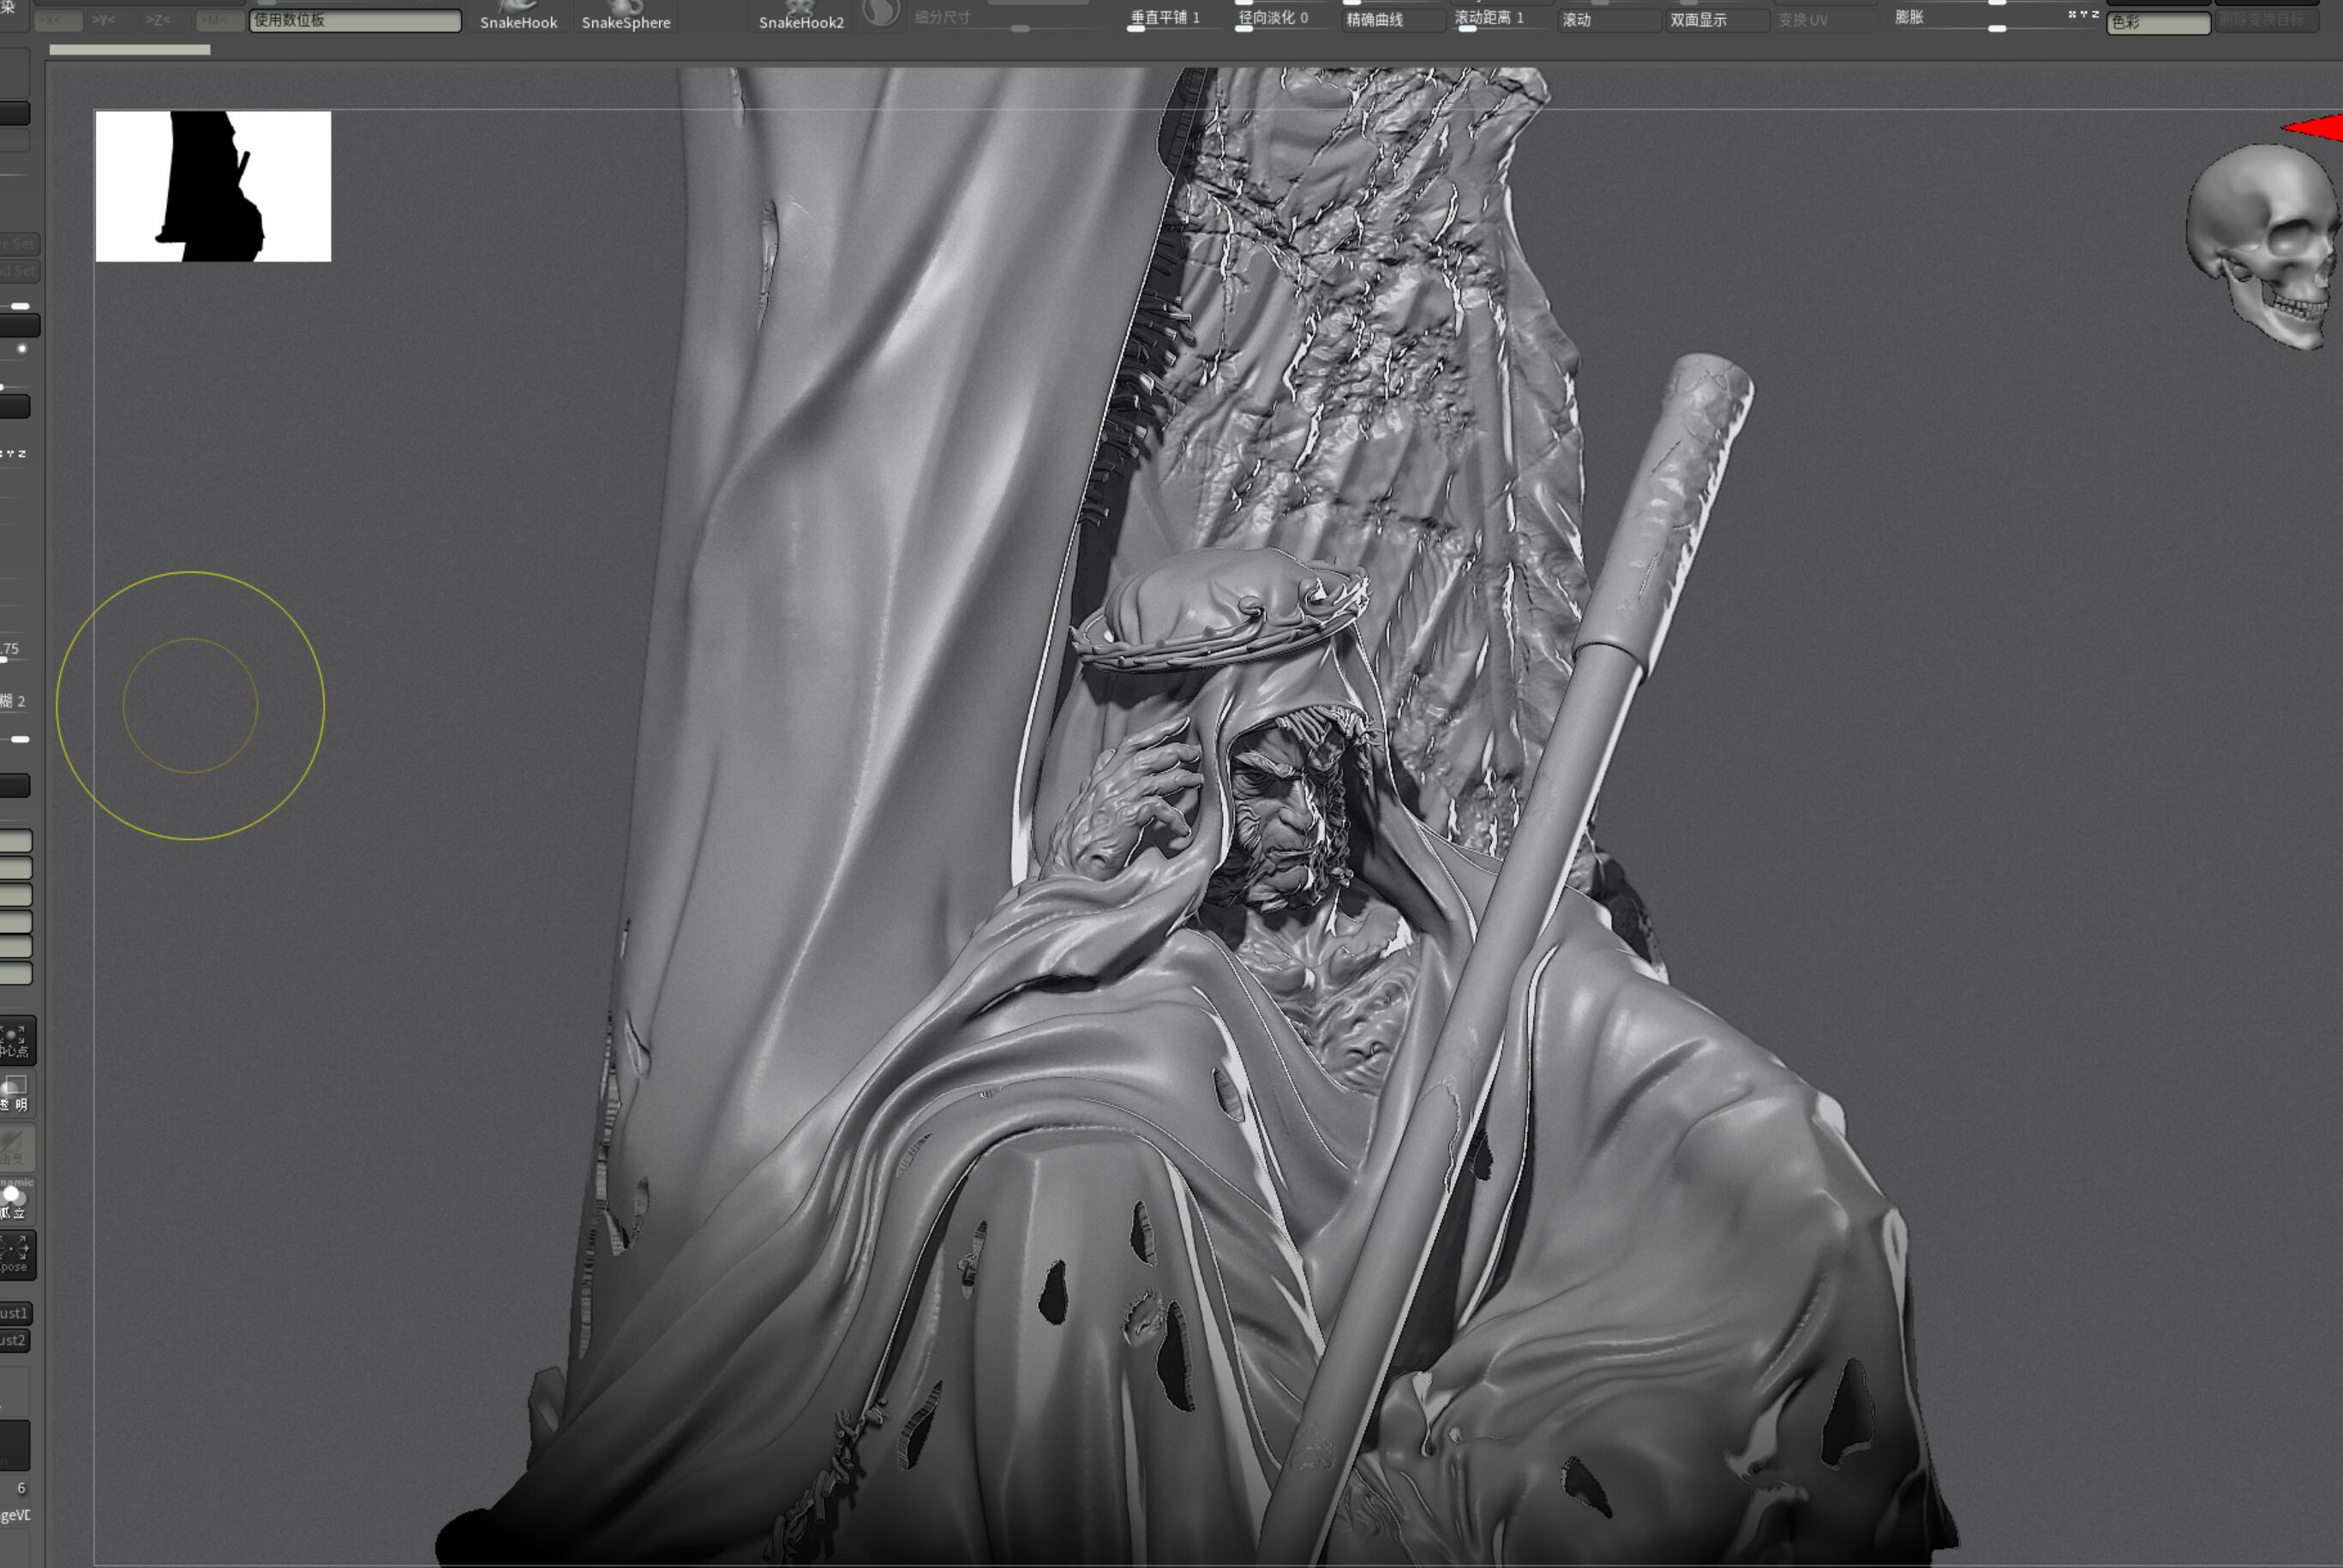Select the SnakeSphere brush
Screen dimensions: 2343x1568
pos(626,16)
